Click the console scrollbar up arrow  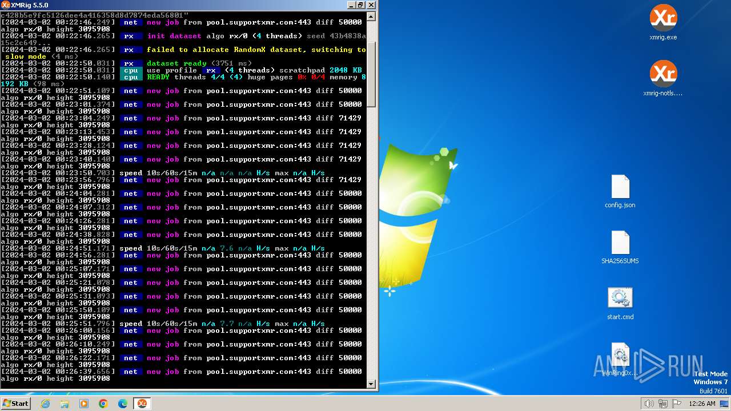coord(371,17)
